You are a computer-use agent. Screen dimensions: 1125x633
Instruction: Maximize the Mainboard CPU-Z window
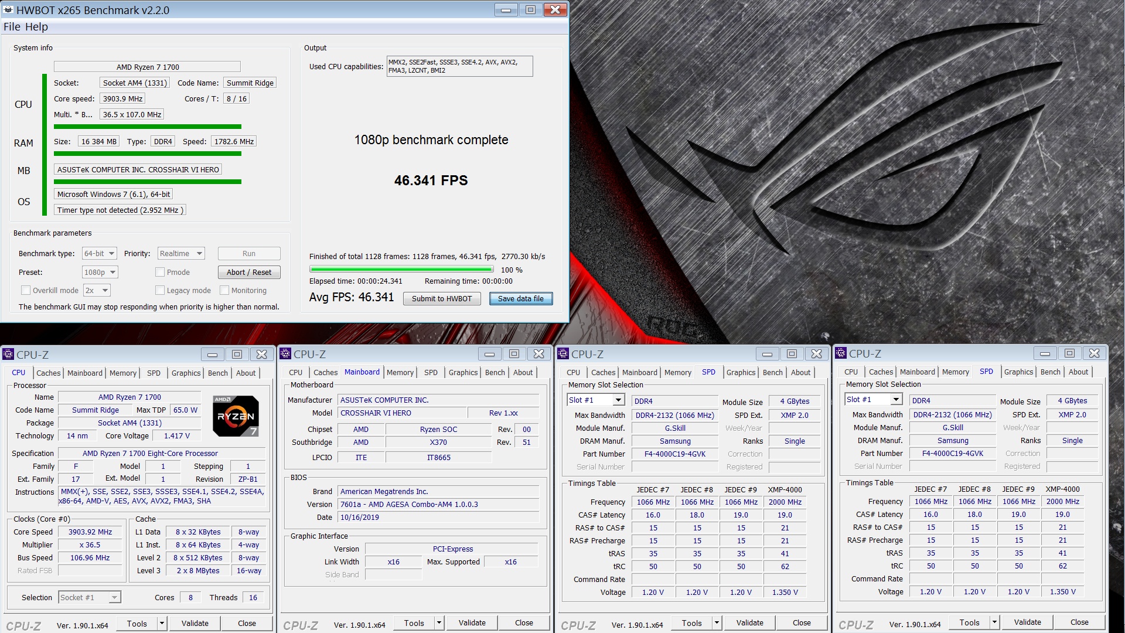point(514,354)
